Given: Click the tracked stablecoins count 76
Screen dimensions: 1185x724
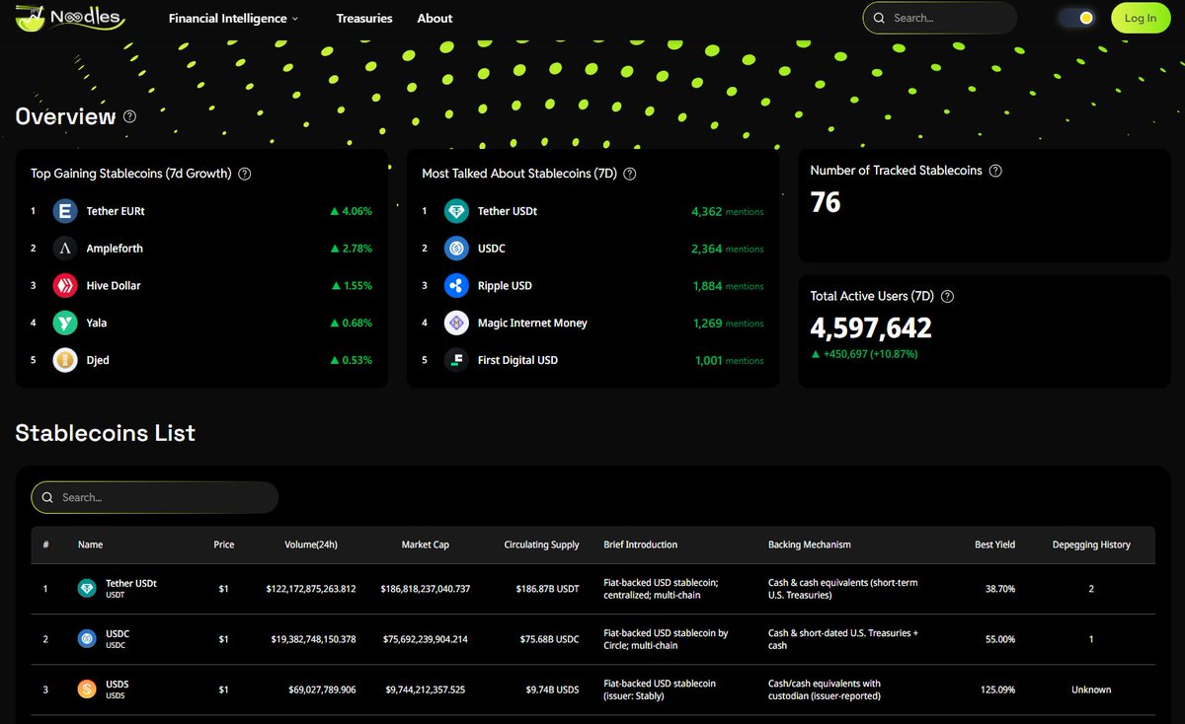Looking at the screenshot, I should point(826,202).
